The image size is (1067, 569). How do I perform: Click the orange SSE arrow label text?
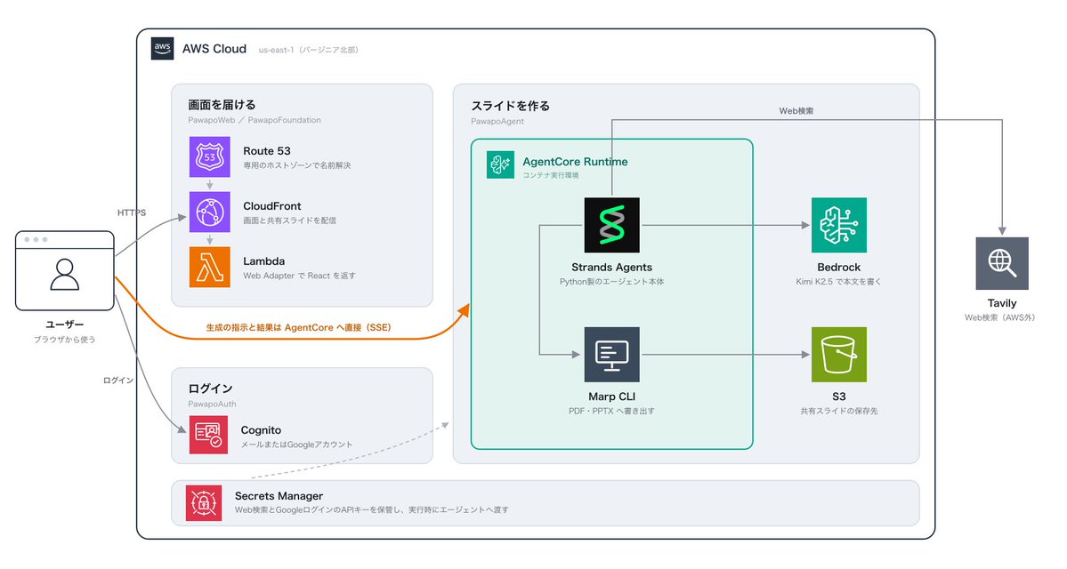point(299,328)
